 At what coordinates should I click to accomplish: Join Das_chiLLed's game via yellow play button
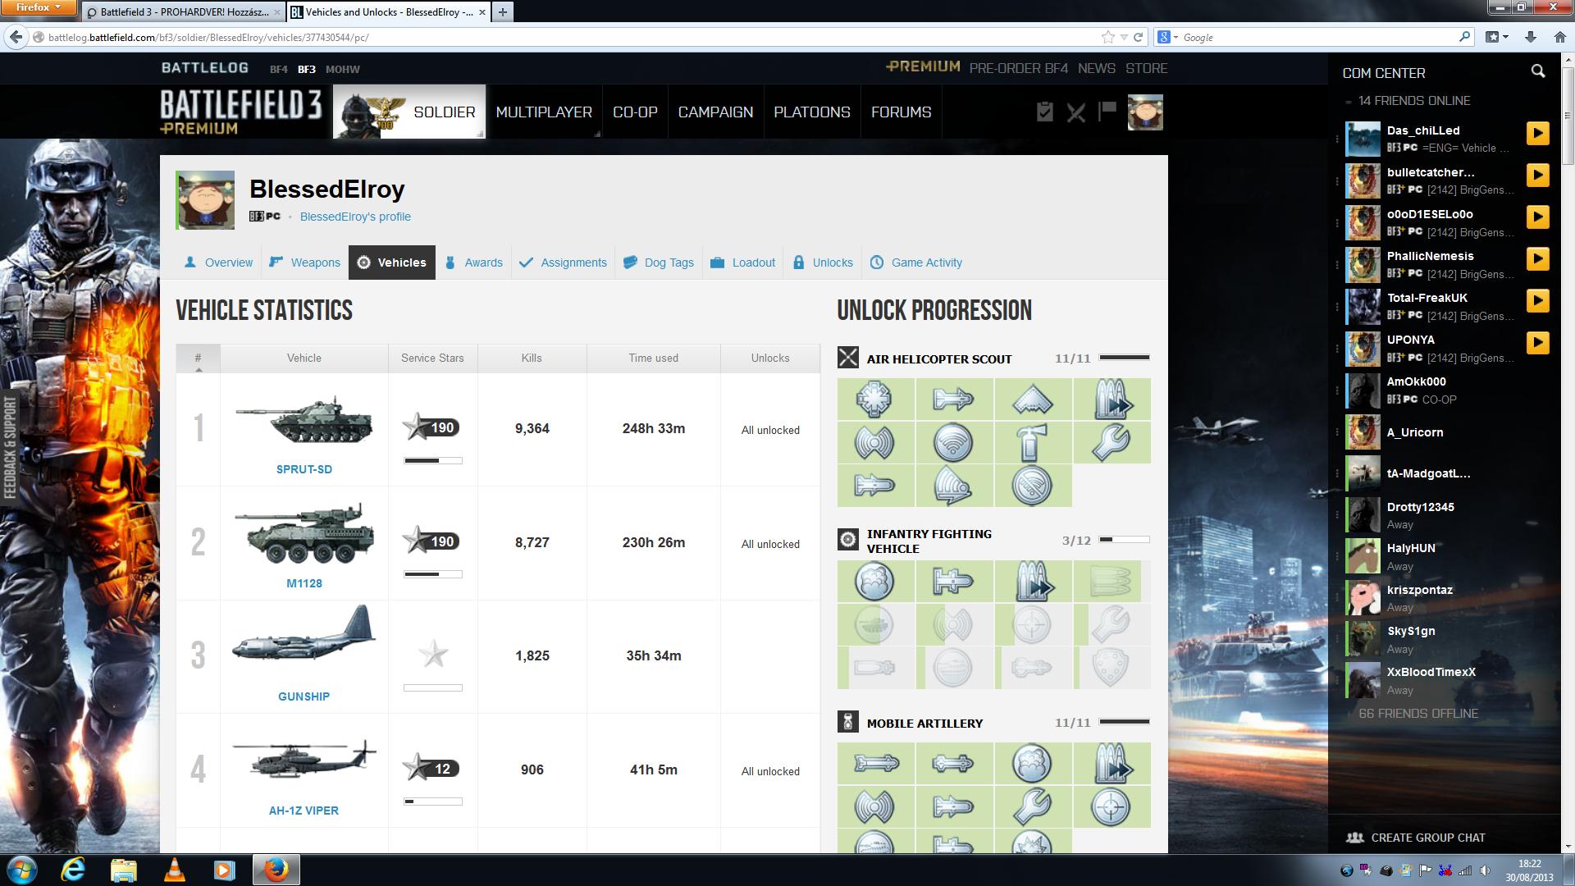coord(1537,133)
